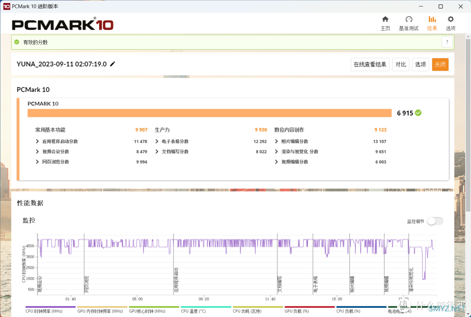Select CPU 时钟频率 (MHz) legend entry
This screenshot has height=317, width=471.
(51, 310)
